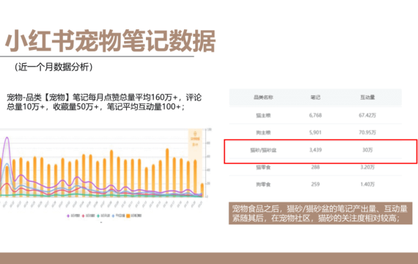Click the last short orange bar in chart
Screen dimensions: 418x264
[x=202, y=190]
